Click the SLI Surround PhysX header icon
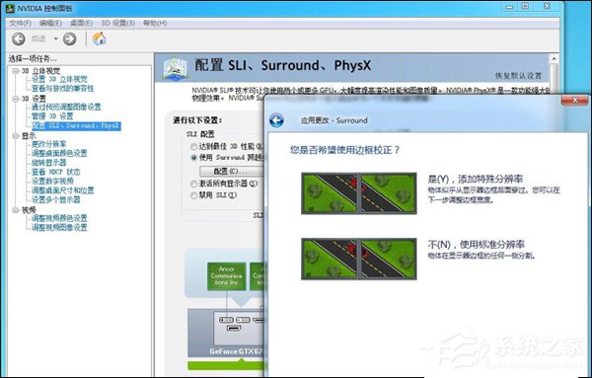 coord(175,68)
